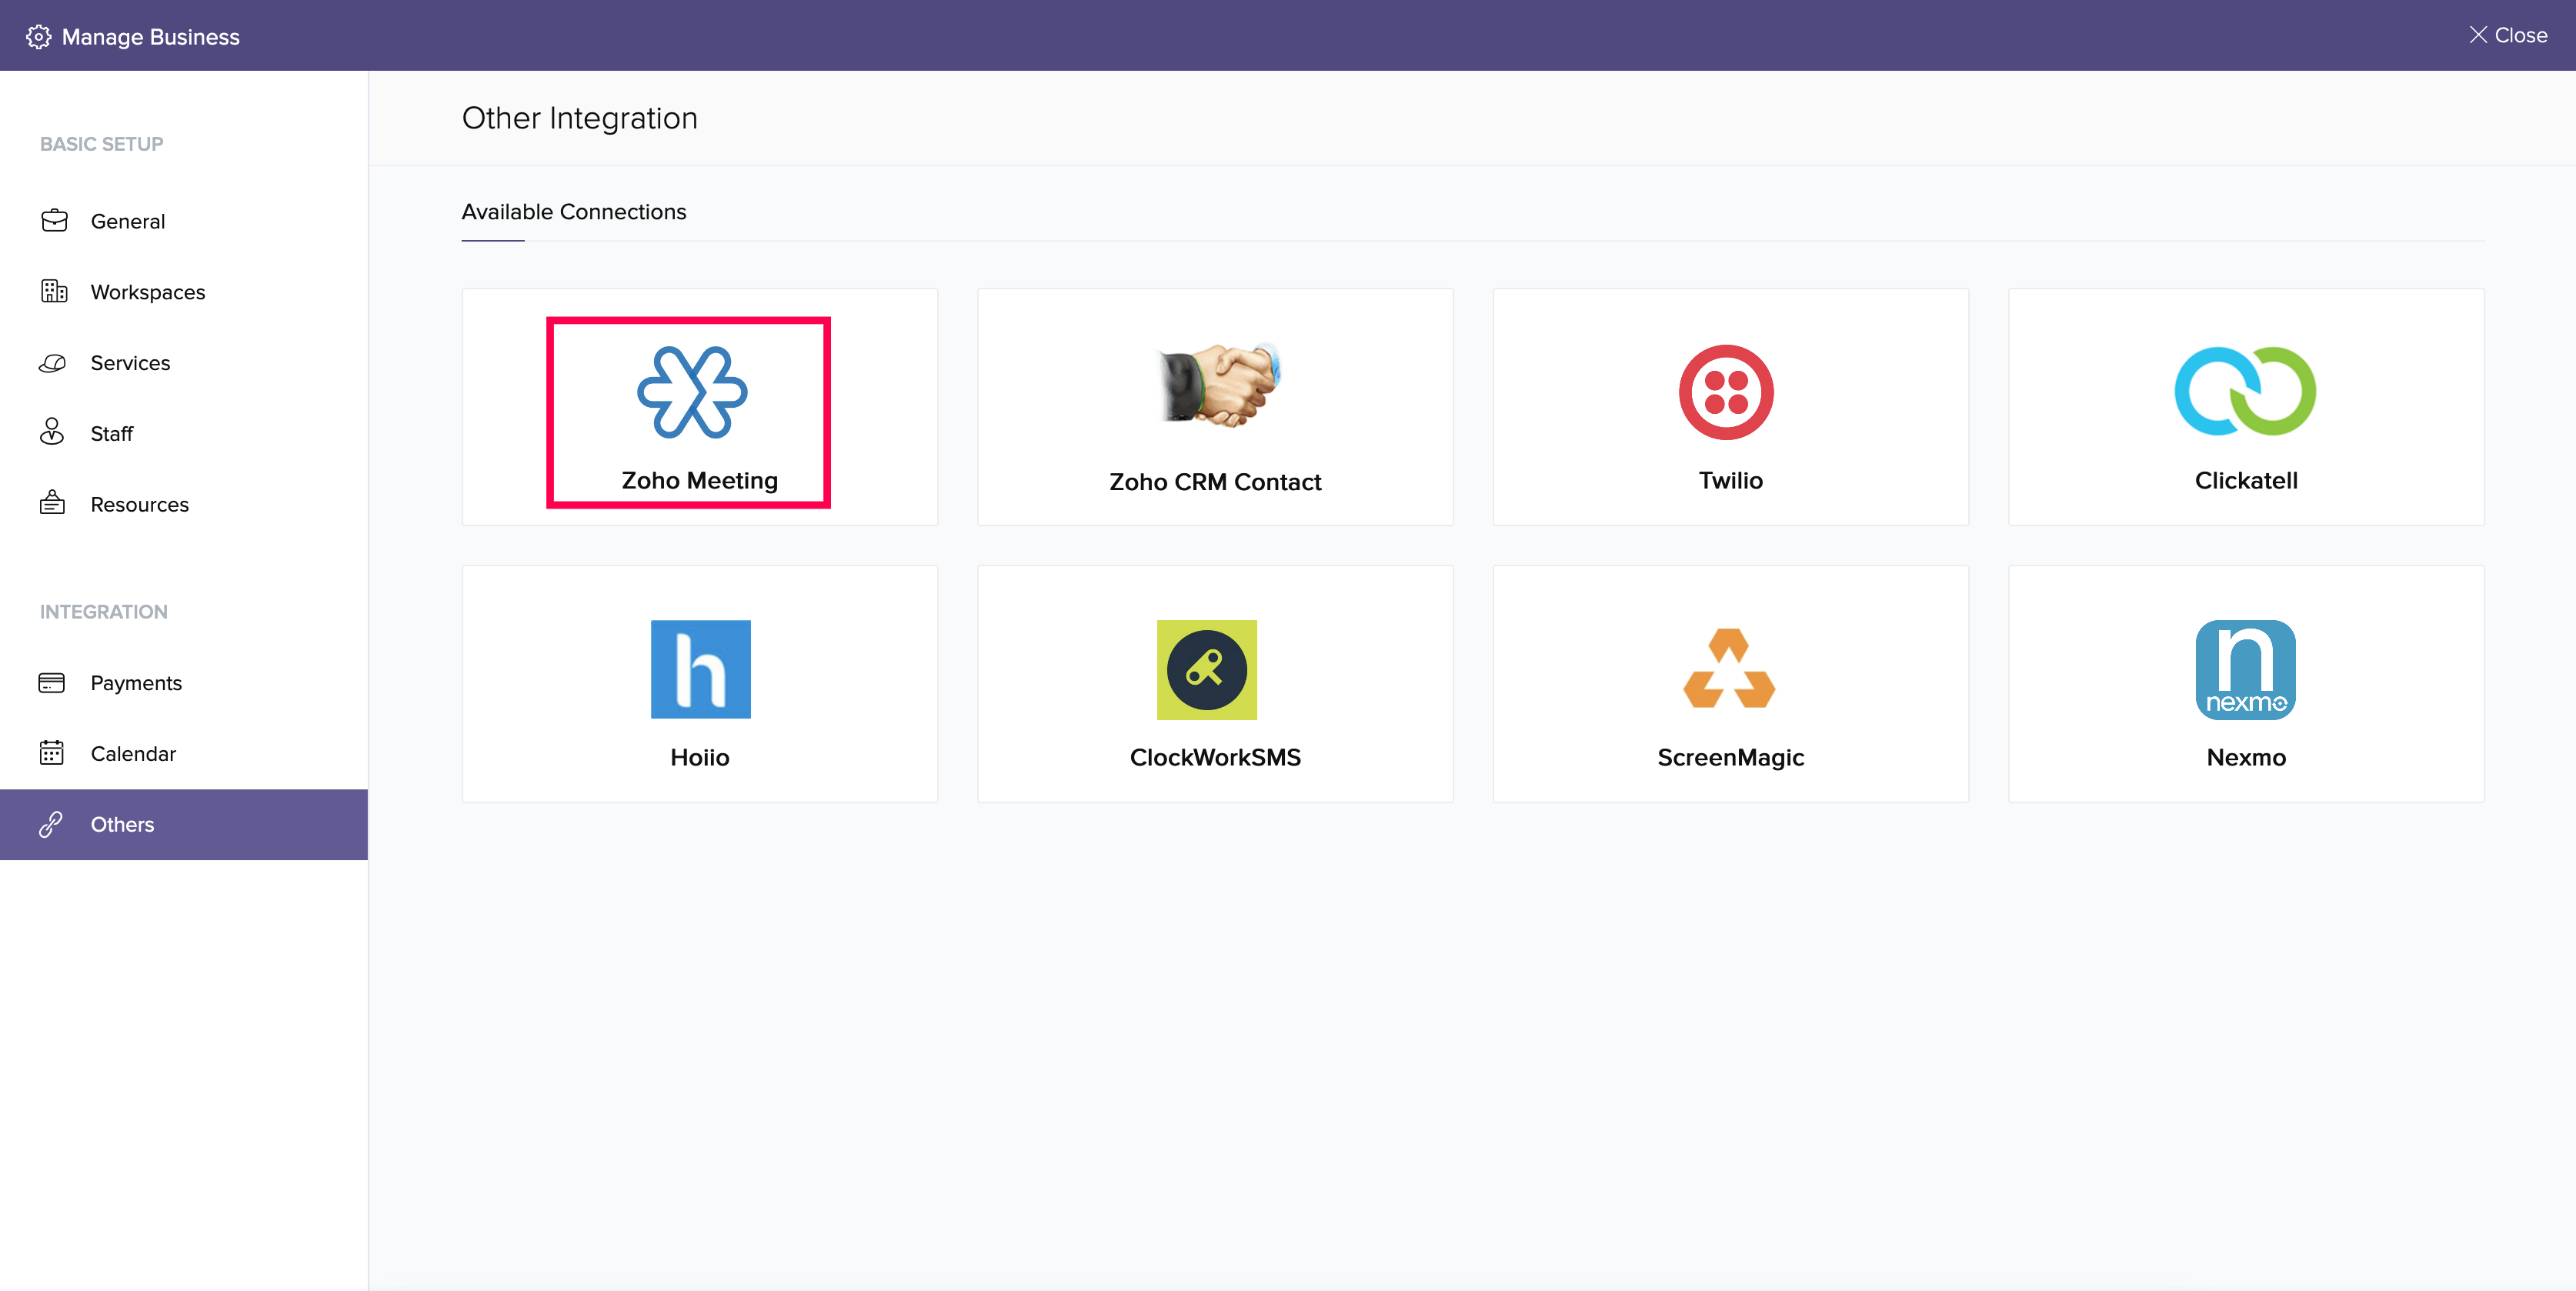This screenshot has height=1291, width=2576.
Task: Open General settings in sidebar
Action: click(x=127, y=221)
